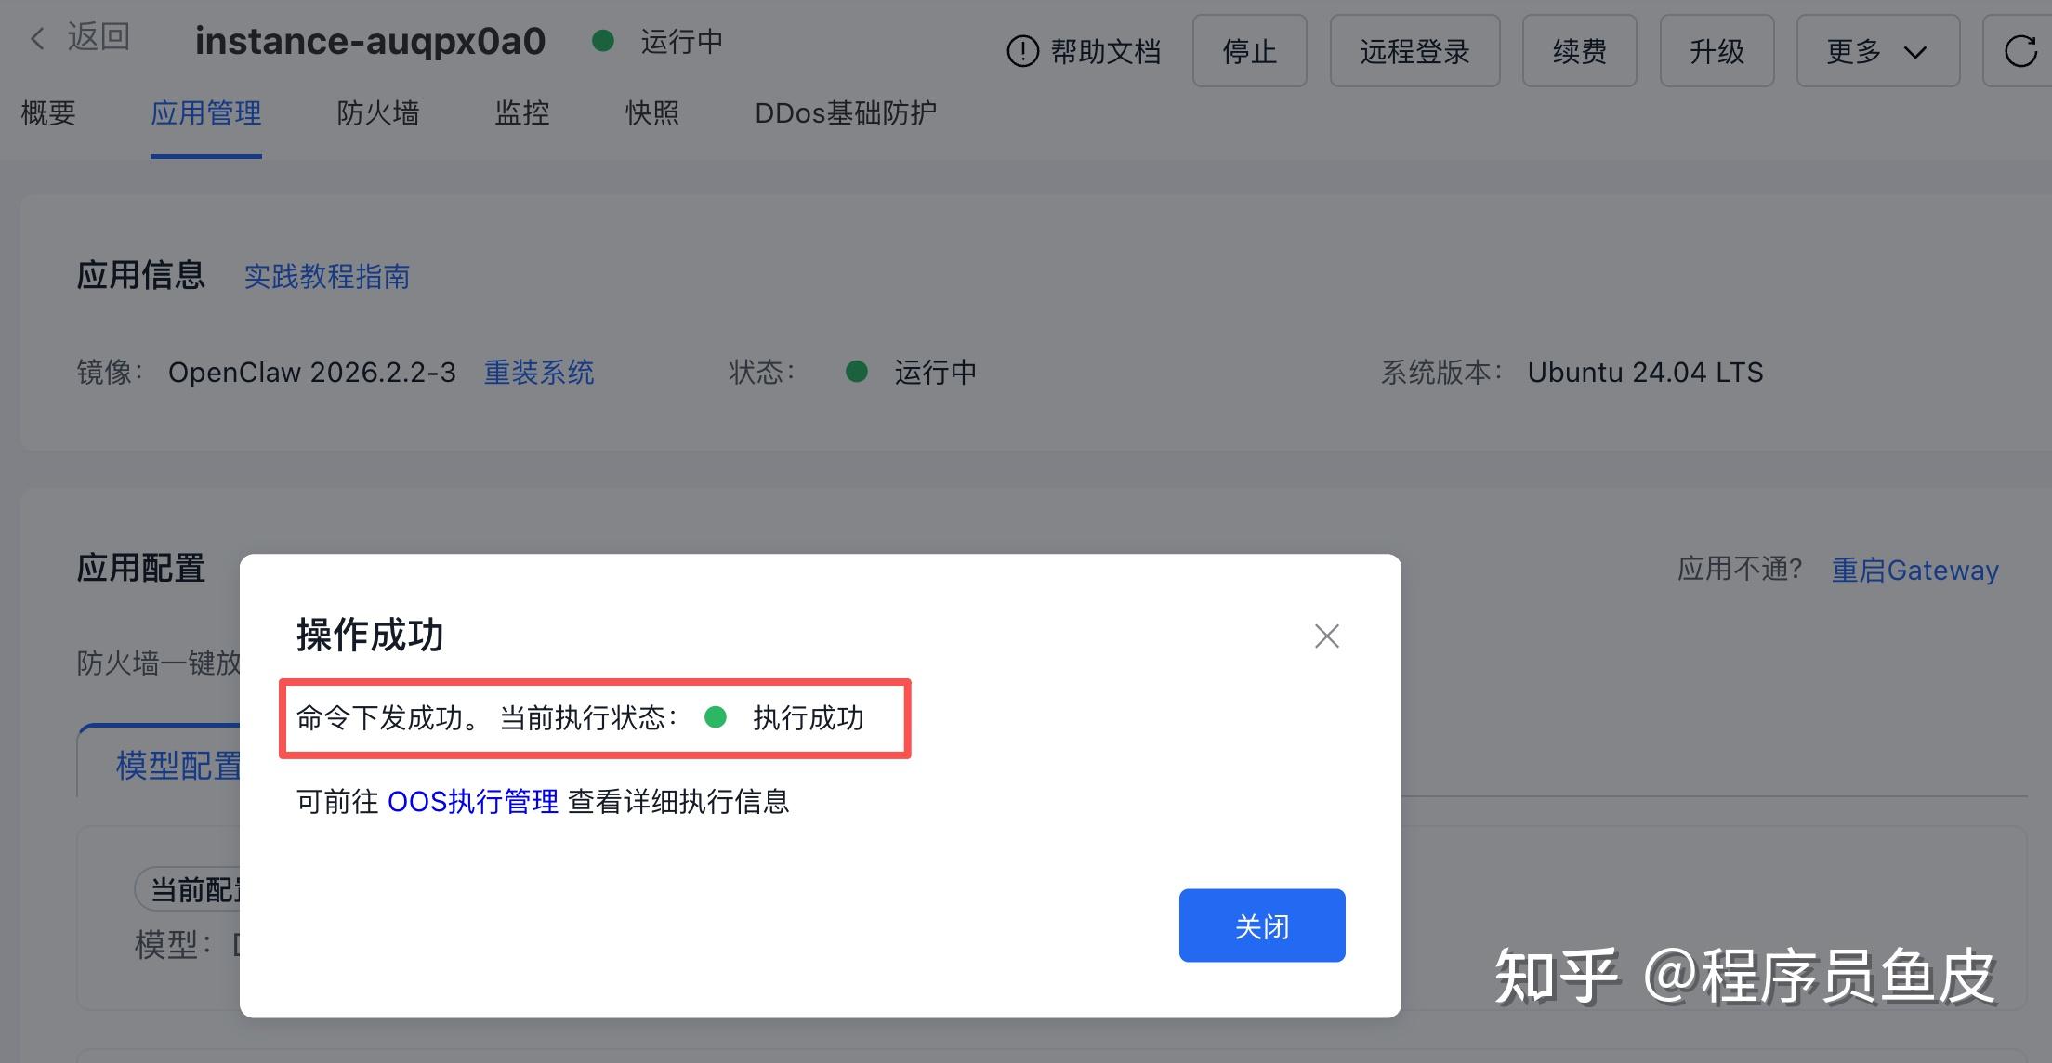This screenshot has width=2052, height=1063.
Task: Click the 停止 button
Action: pyautogui.click(x=1249, y=51)
